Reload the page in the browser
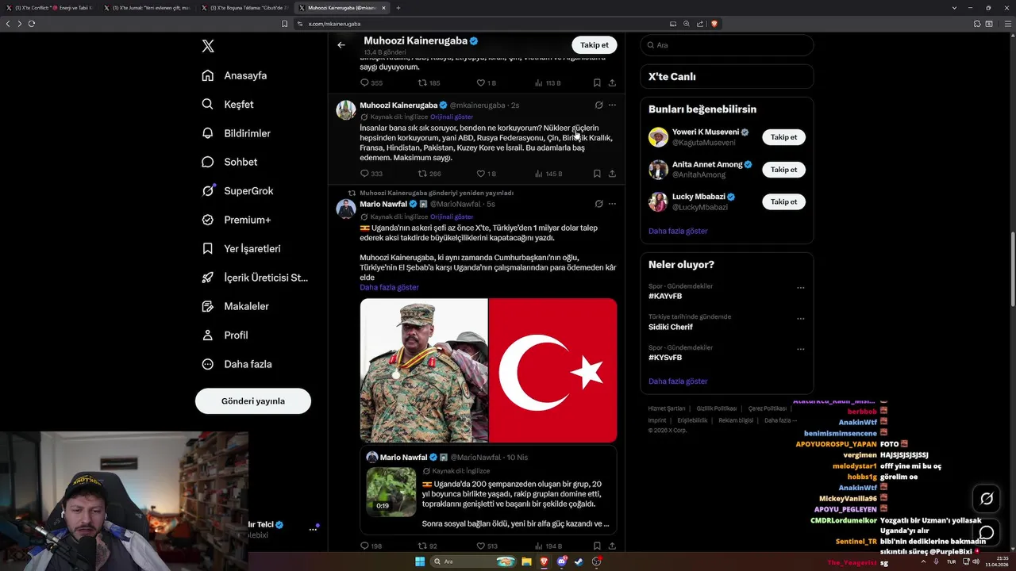Image resolution: width=1016 pixels, height=571 pixels. pos(32,24)
